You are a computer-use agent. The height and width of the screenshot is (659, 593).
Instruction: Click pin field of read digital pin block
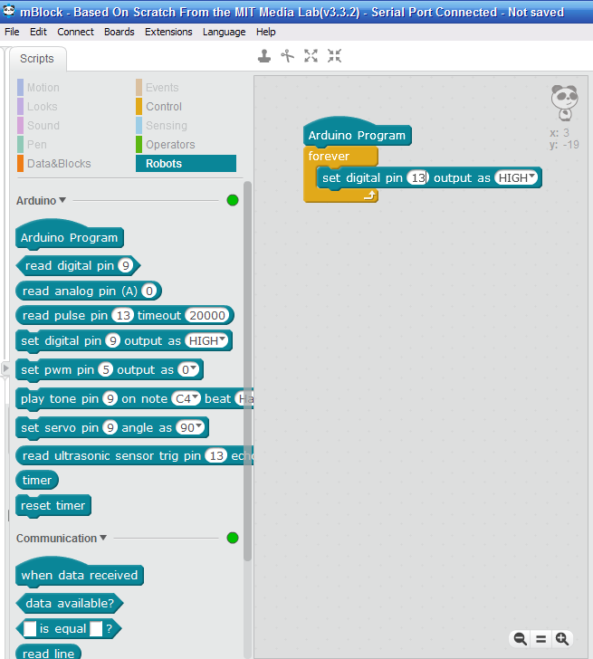[x=125, y=265]
